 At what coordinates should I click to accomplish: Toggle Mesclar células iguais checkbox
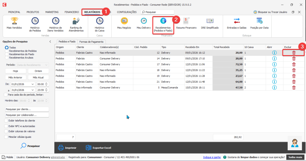6,137
